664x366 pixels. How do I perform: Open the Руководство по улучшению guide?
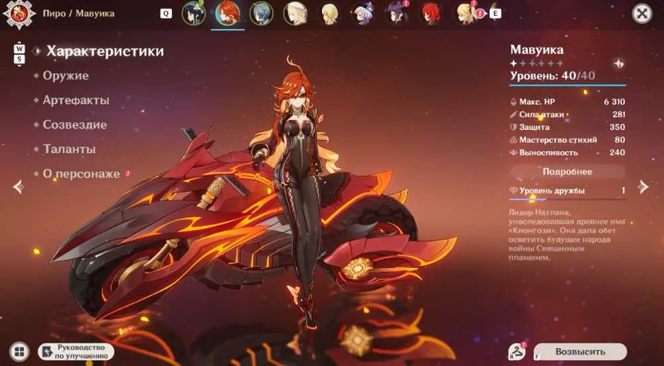pos(76,351)
